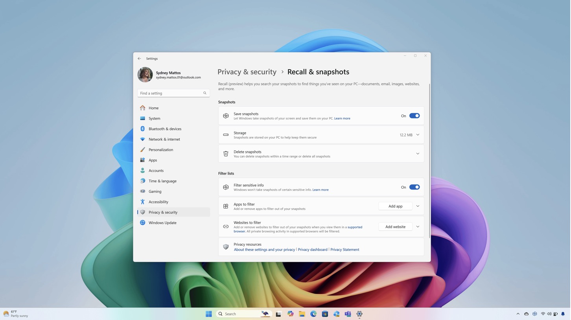Click the search magnifier in Find a setting
571x320 pixels.
point(205,93)
